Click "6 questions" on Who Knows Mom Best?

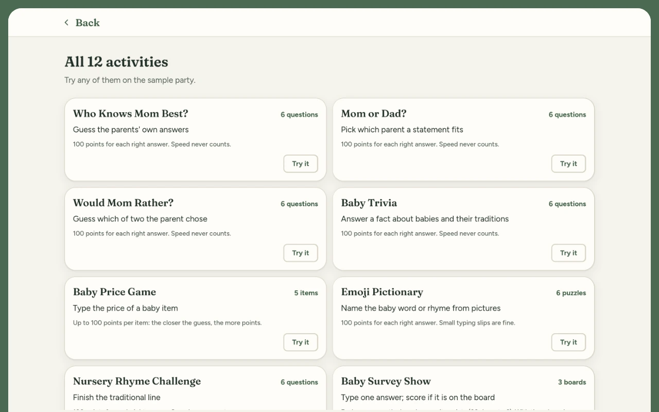pos(299,115)
